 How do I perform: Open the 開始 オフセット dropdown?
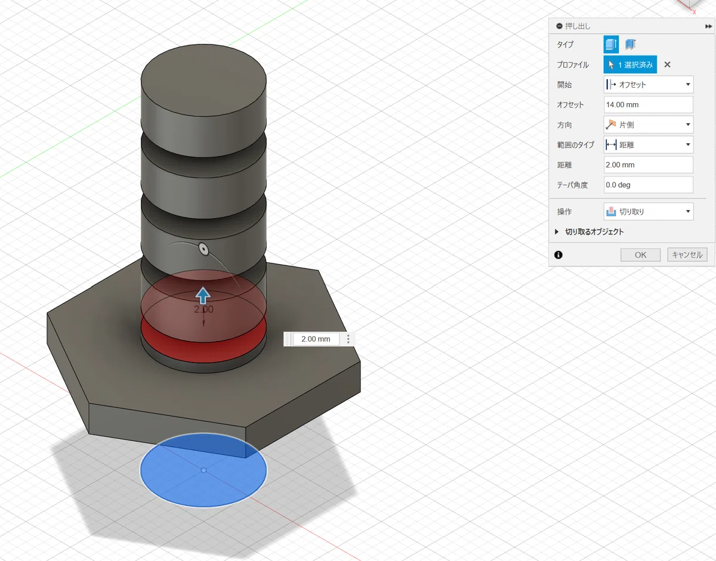point(649,85)
